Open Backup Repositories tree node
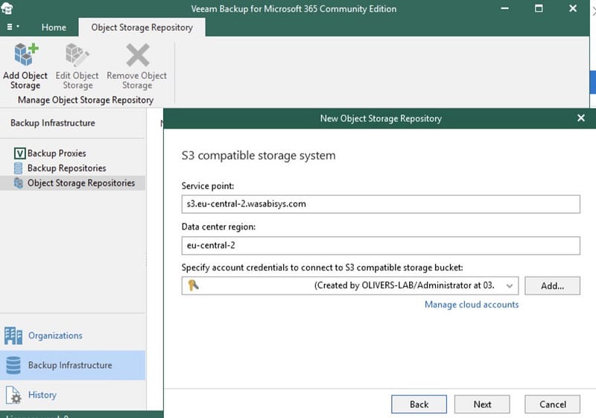 66,168
